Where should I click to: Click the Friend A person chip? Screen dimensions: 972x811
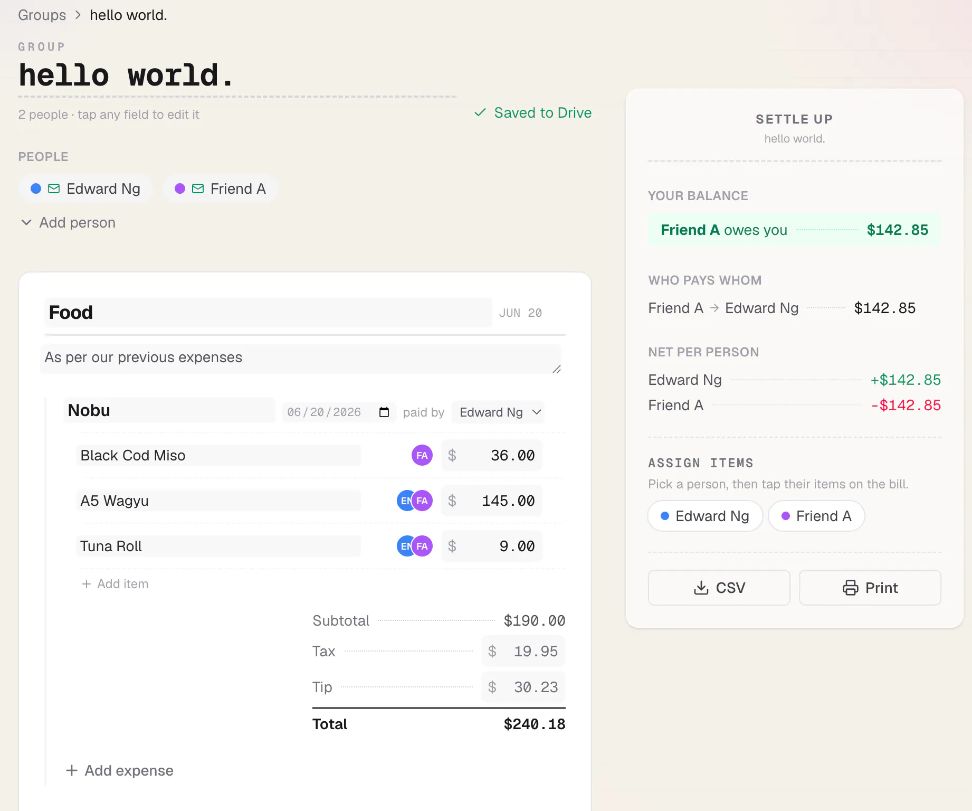tap(221, 188)
